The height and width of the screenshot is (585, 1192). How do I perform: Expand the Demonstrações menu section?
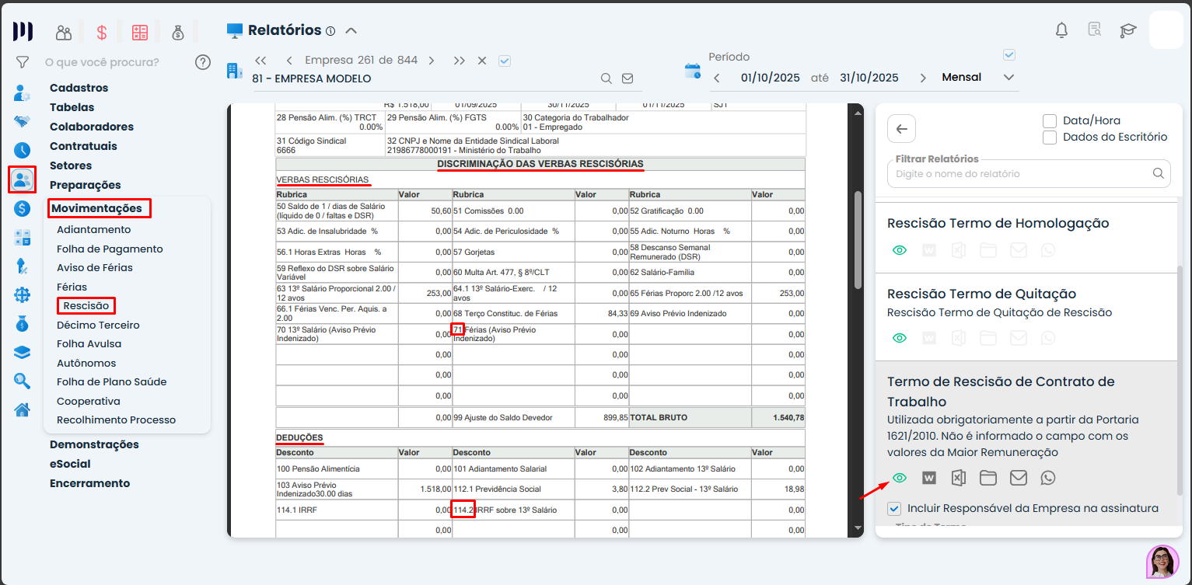94,444
